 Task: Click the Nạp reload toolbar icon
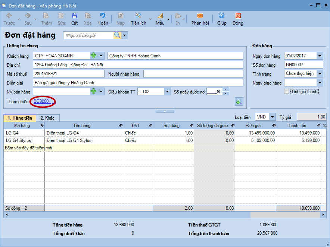click(x=121, y=19)
